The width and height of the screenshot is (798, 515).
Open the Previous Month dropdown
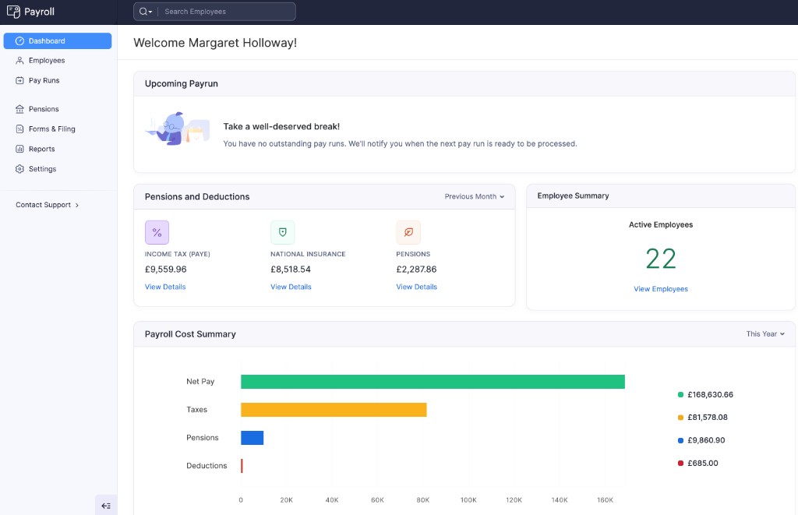click(x=475, y=196)
